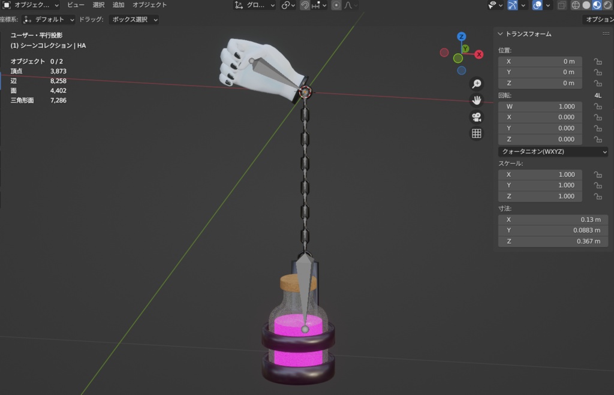This screenshot has width=614, height=395.
Task: Toggle the show overlays button
Action: pos(537,5)
